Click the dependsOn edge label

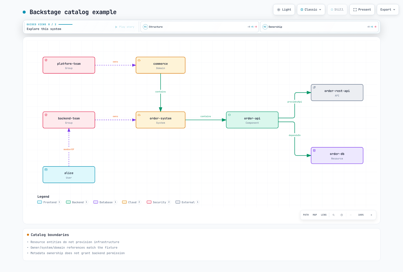[x=294, y=135]
